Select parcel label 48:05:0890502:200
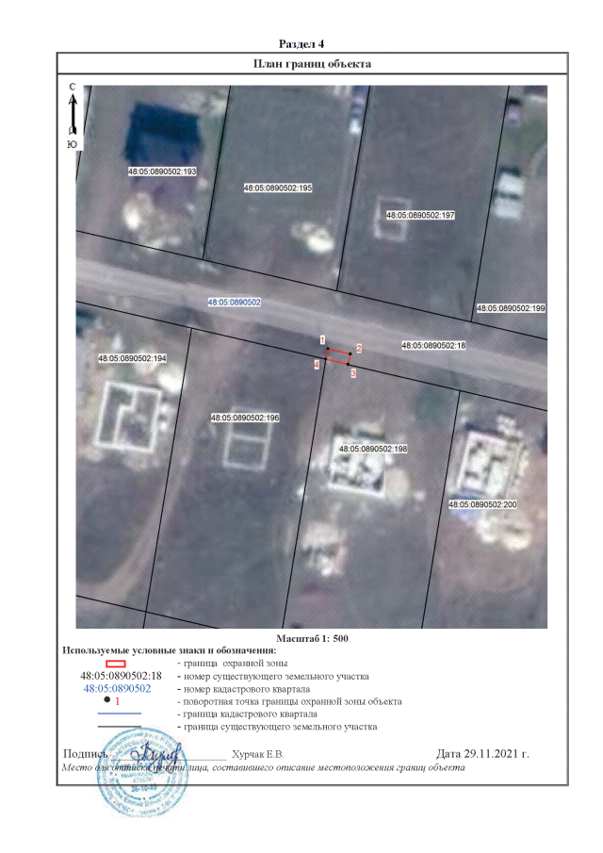This screenshot has height=853, width=603. click(483, 505)
